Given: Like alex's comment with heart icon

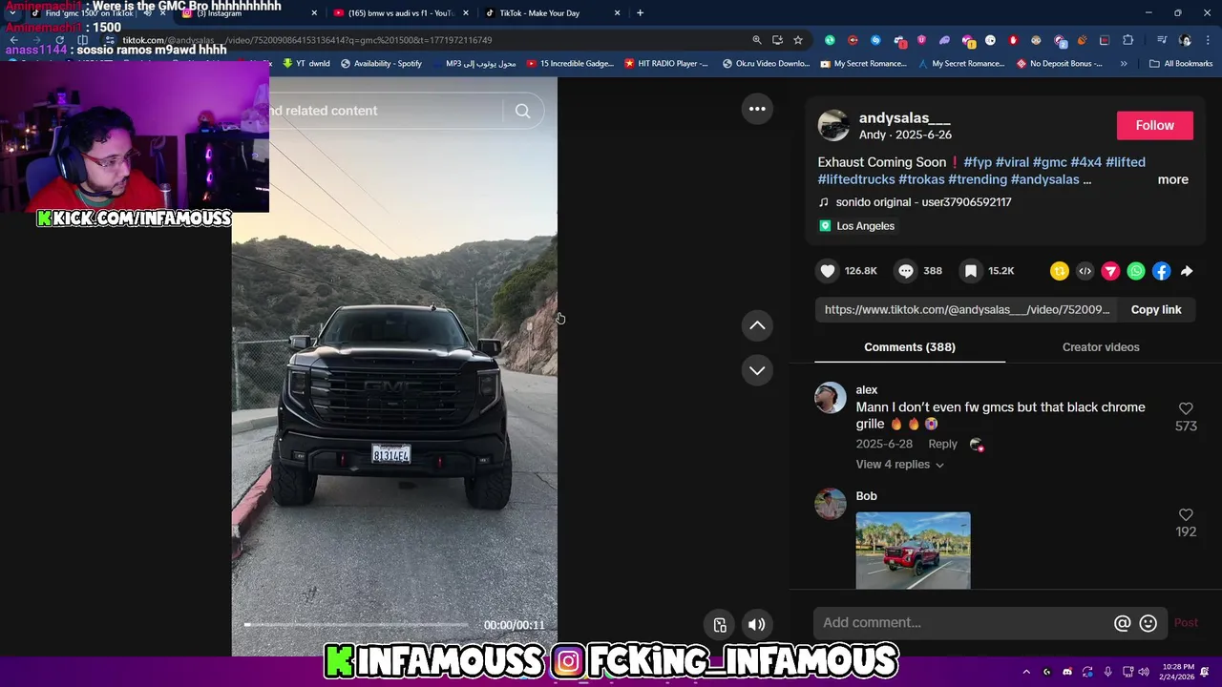Looking at the screenshot, I should (1186, 408).
